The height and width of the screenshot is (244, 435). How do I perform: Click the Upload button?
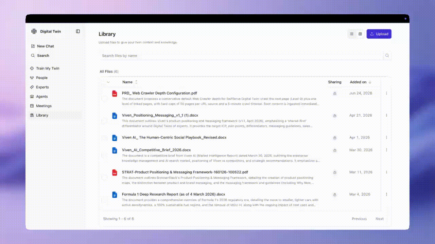[379, 34]
